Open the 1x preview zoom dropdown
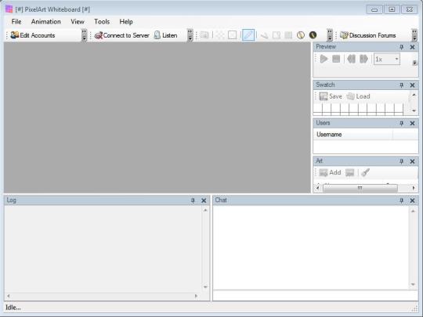This screenshot has width=423, height=317. click(387, 59)
